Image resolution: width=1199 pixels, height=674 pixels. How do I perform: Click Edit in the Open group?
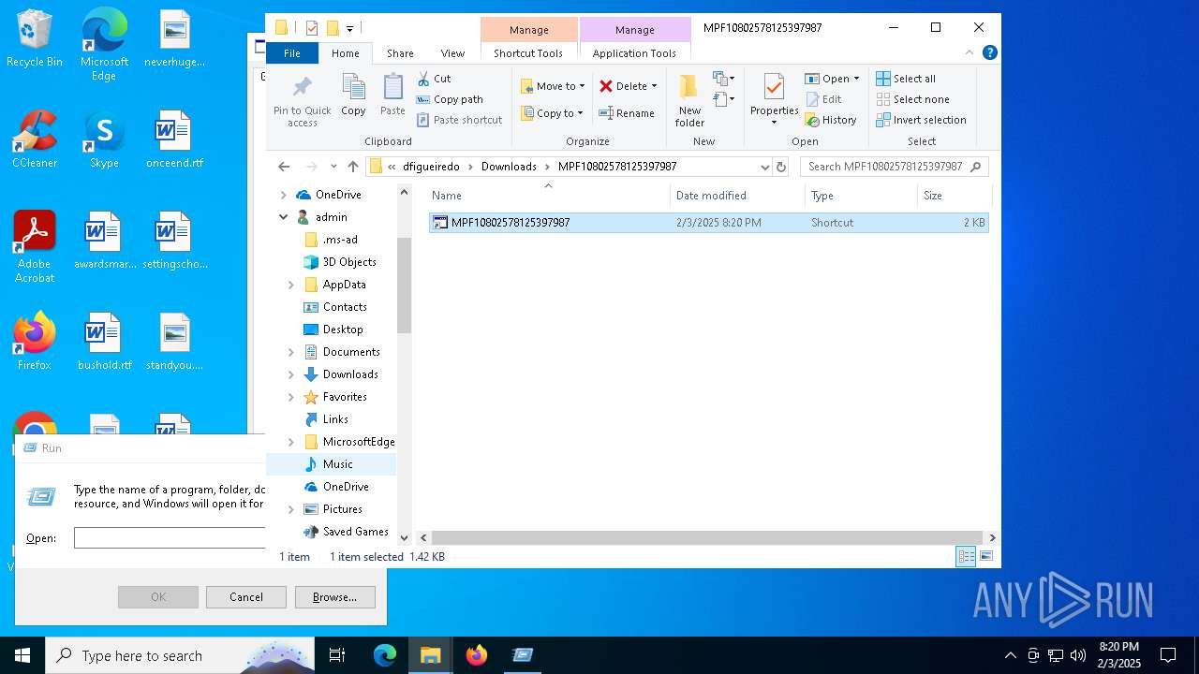point(823,99)
